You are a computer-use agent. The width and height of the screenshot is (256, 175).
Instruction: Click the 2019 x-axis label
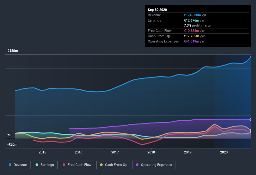pos(188,152)
